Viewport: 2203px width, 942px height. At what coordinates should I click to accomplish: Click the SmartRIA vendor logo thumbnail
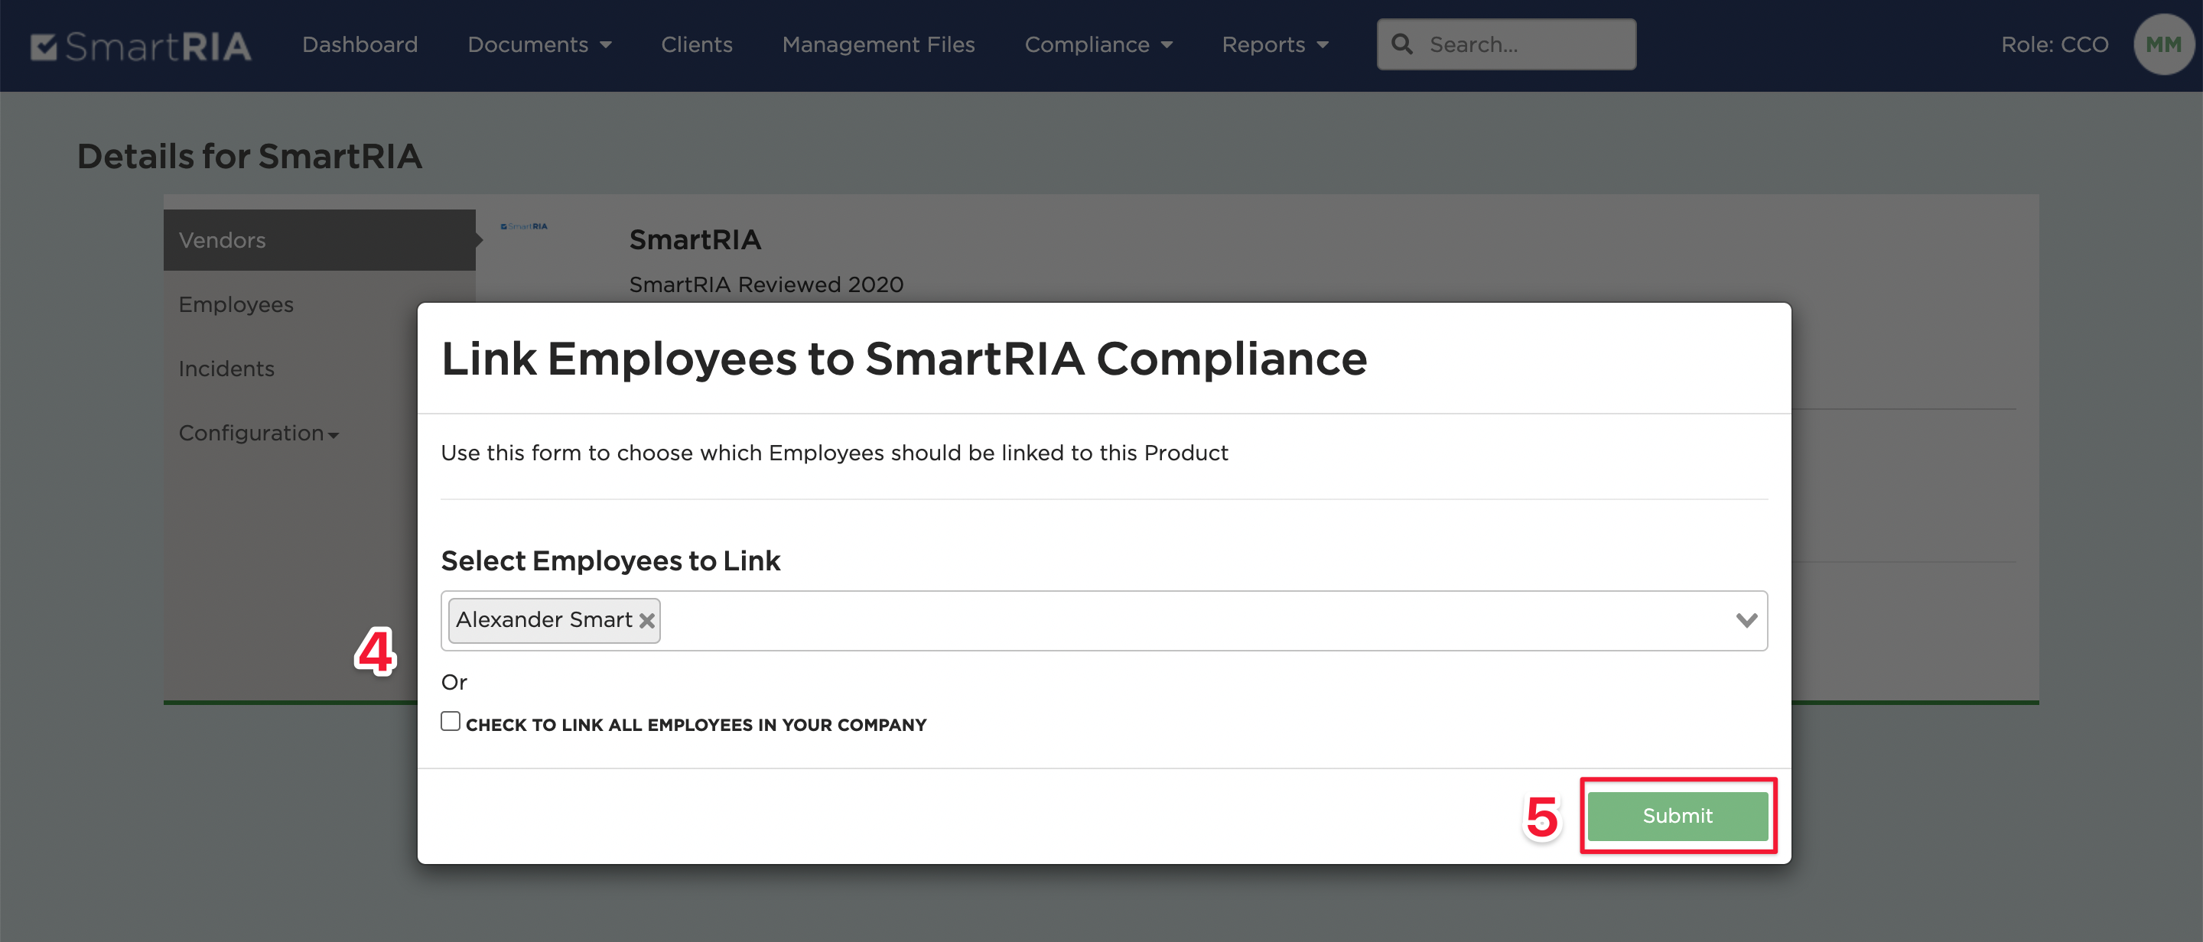point(524,226)
